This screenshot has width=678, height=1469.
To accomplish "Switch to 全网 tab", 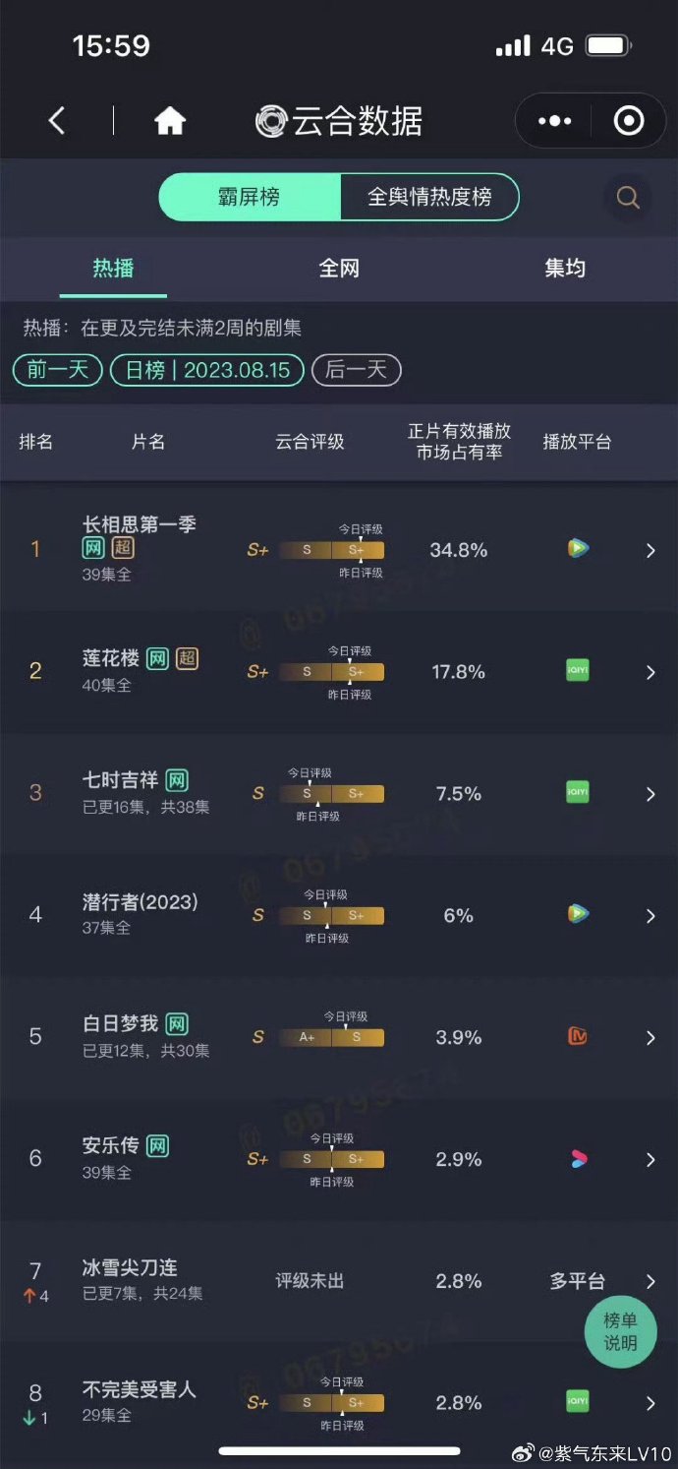I will [x=339, y=268].
